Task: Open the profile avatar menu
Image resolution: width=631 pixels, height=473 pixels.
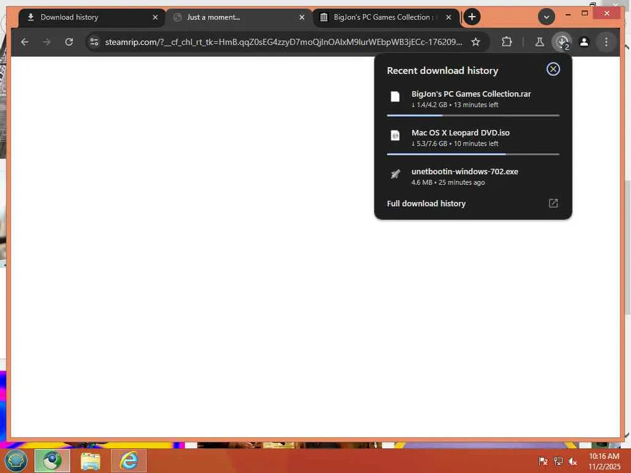Action: pos(584,42)
